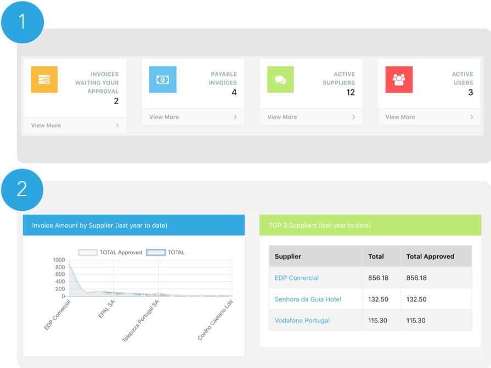Expand View More arrow under active suppliers
Viewport: 491px width, 368px height.
(353, 117)
